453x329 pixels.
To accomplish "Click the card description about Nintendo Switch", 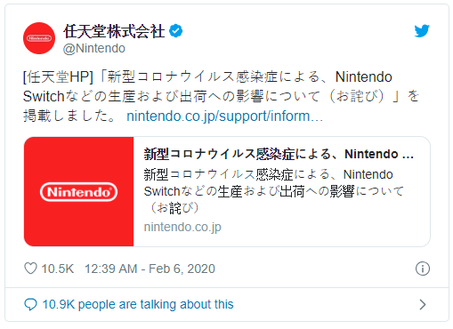I will pos(273,191).
